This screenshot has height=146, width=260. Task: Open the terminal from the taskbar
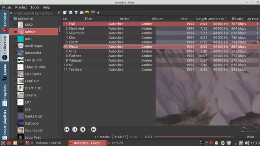coord(21,143)
